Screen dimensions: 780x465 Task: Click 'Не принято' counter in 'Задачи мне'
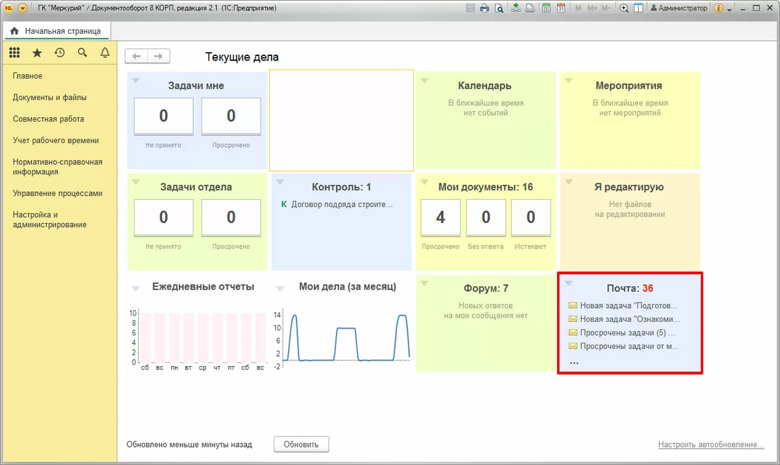[163, 116]
